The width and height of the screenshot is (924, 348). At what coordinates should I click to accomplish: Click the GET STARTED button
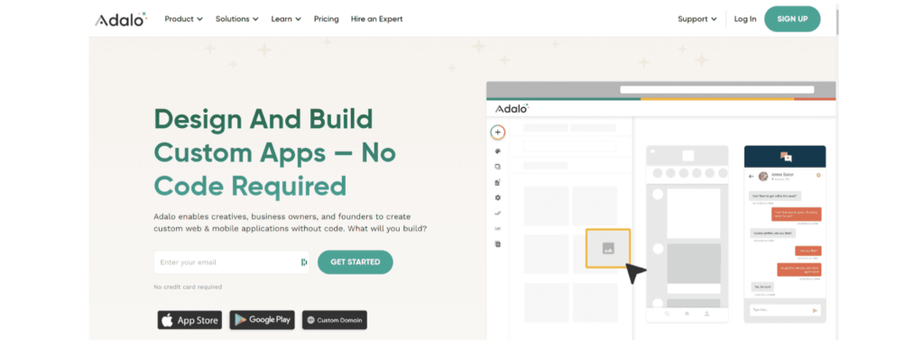[x=356, y=262]
